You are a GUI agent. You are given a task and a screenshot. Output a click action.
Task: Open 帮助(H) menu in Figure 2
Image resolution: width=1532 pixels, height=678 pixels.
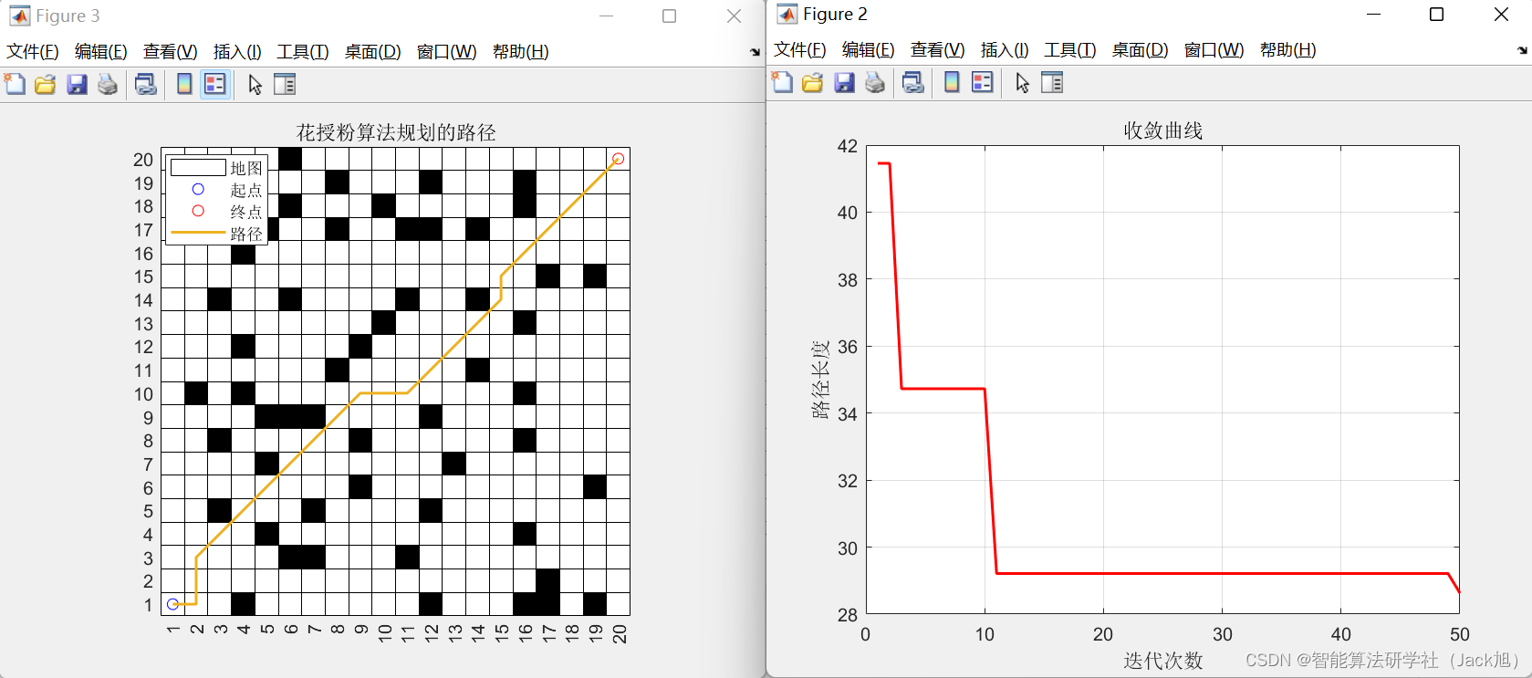(1287, 50)
